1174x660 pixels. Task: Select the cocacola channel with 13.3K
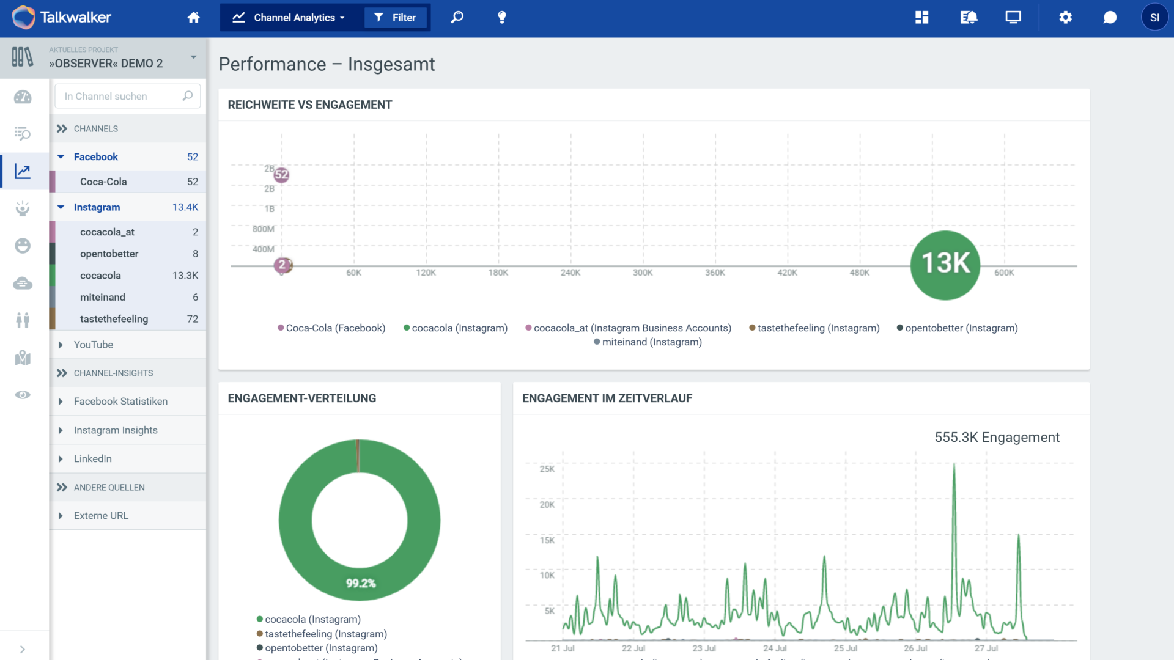128,276
